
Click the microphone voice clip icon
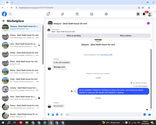point(48,115)
